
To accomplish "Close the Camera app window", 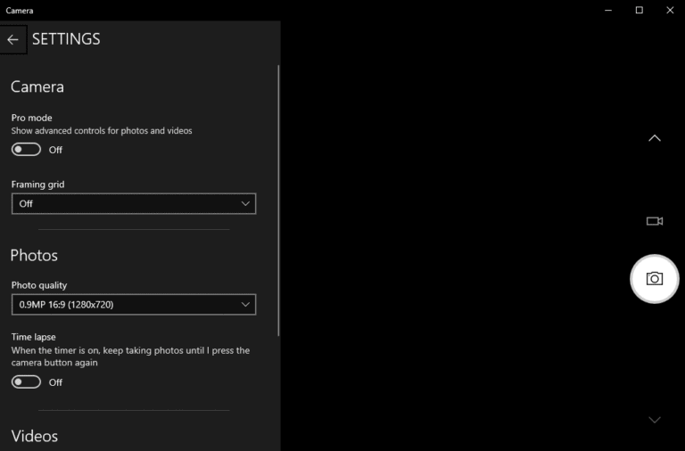I will pyautogui.click(x=669, y=10).
